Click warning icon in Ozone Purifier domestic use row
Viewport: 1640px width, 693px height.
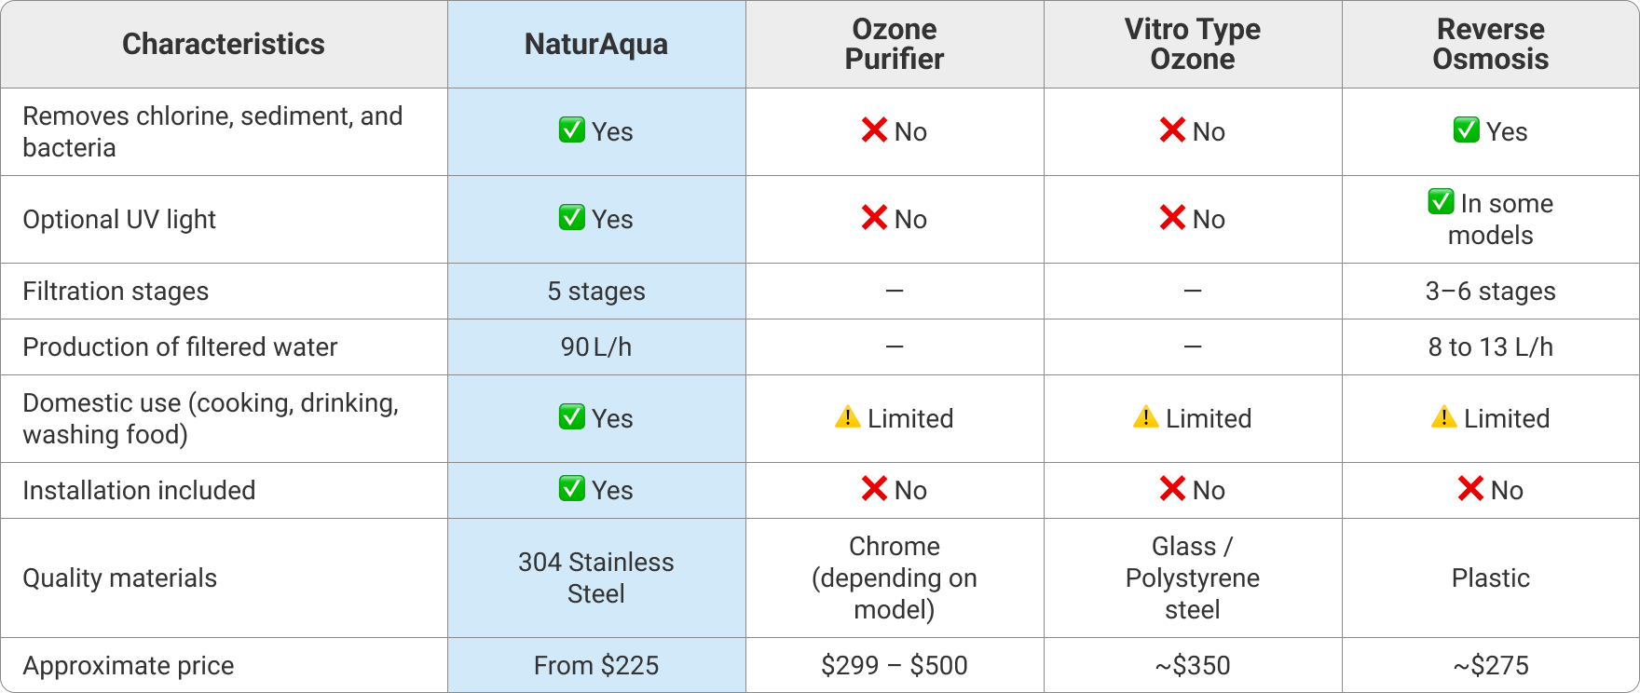[847, 417]
